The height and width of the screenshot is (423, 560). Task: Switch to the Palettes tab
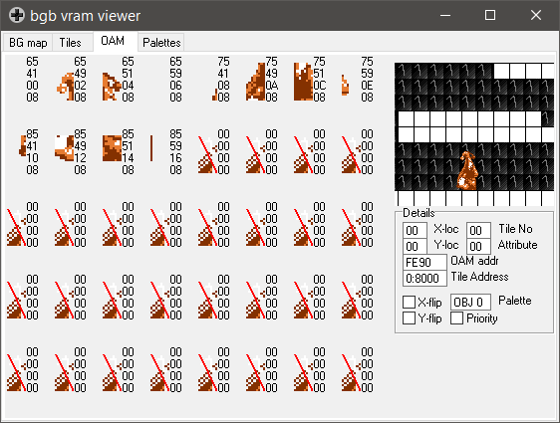point(161,43)
